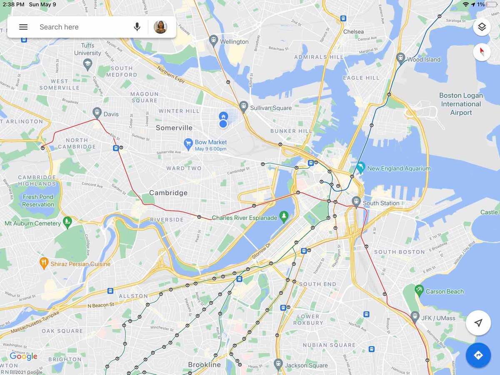The image size is (500, 375).
Task: Tap the New England Aquarium marker
Action: pyautogui.click(x=360, y=167)
